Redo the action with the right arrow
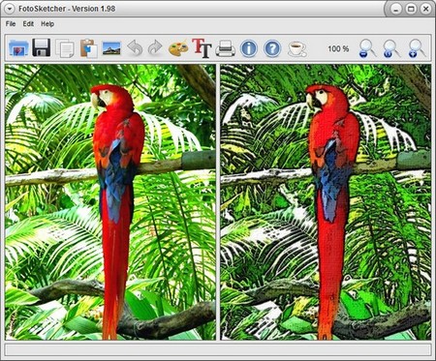This screenshot has width=436, height=361. 155,48
